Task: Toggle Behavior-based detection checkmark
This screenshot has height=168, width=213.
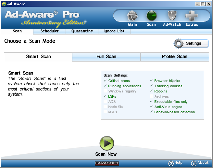Action: coord(151,112)
